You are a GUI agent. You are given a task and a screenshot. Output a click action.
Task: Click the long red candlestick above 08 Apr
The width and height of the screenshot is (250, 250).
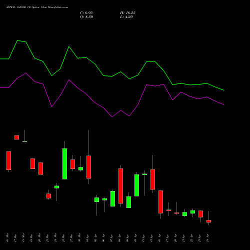tap(120, 186)
